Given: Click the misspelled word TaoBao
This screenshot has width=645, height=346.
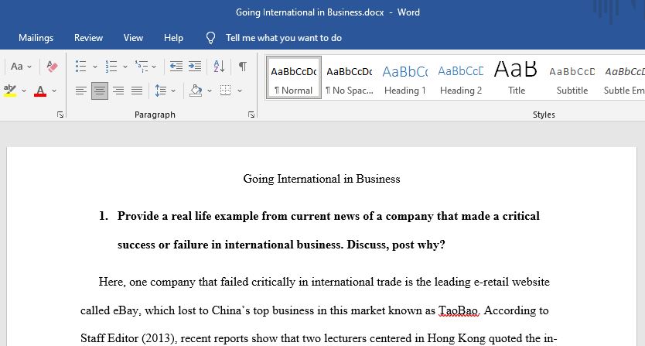Looking at the screenshot, I should [459, 310].
